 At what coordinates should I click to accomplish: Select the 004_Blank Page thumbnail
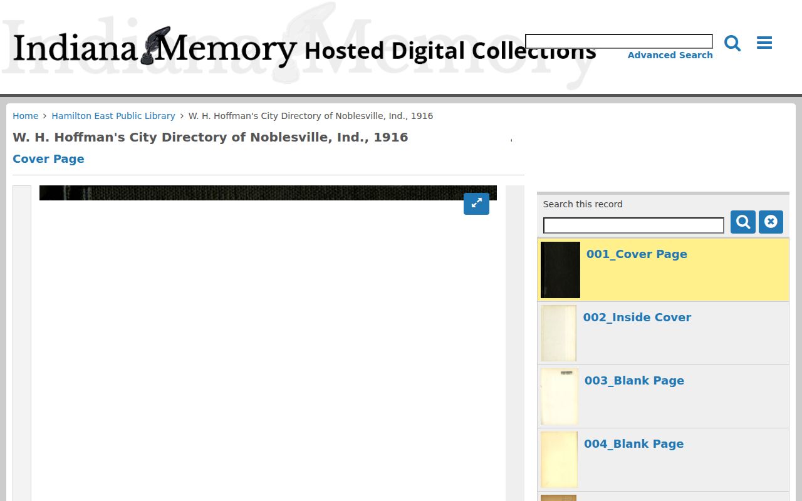(559, 460)
